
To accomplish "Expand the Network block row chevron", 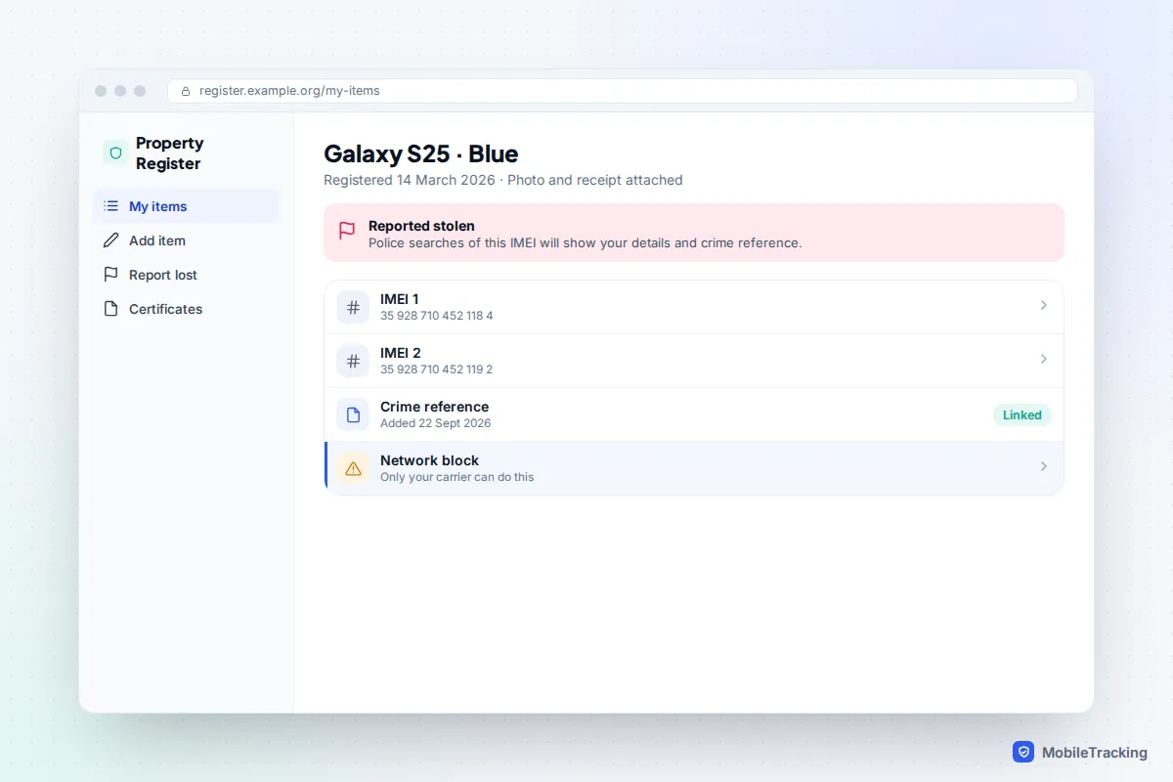I will tap(1043, 466).
